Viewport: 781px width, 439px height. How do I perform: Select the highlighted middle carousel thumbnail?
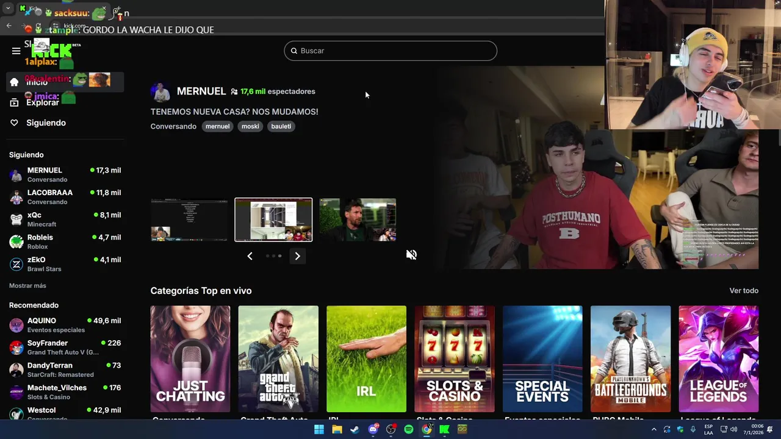click(x=273, y=220)
